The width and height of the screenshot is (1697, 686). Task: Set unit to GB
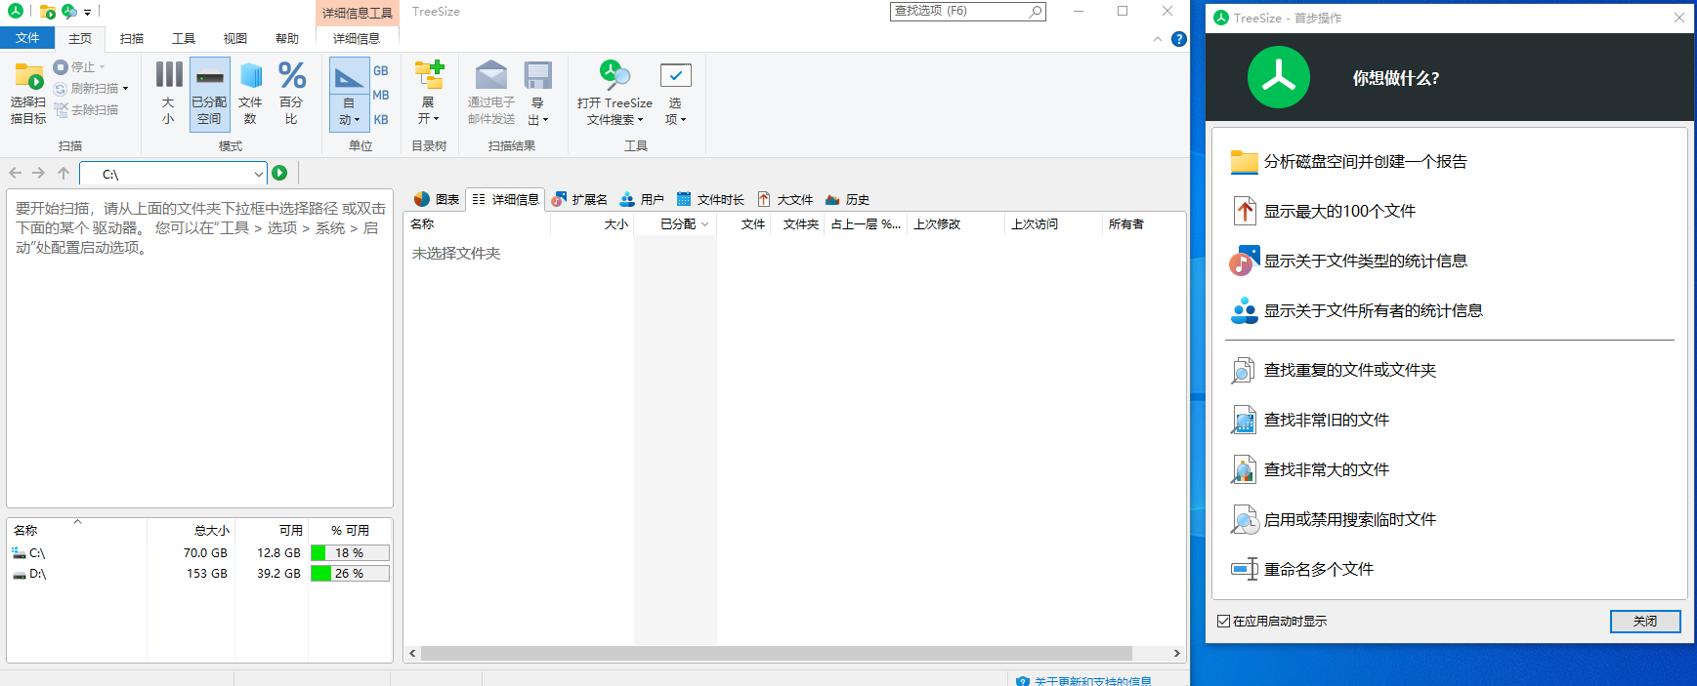pos(381,71)
